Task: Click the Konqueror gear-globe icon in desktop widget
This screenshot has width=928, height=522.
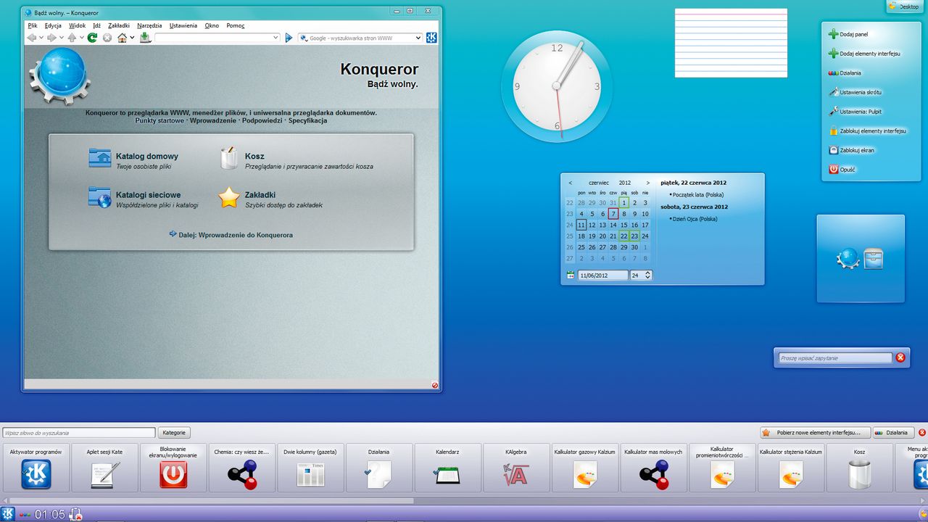Action: coord(848,259)
